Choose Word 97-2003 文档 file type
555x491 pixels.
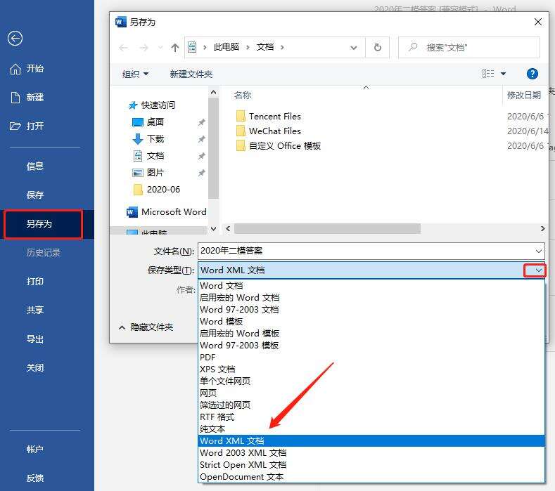pyautogui.click(x=371, y=310)
